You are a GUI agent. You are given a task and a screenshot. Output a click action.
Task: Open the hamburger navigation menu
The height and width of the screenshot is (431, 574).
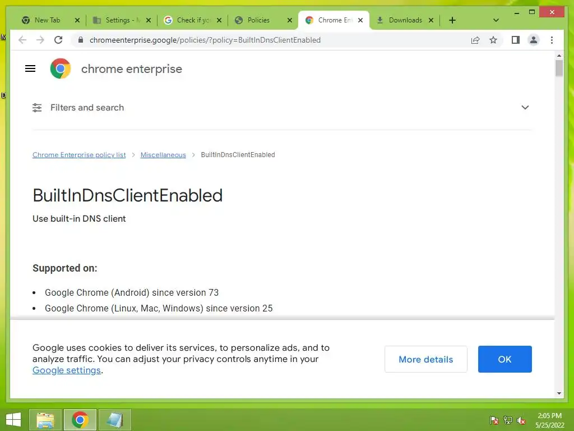point(30,68)
